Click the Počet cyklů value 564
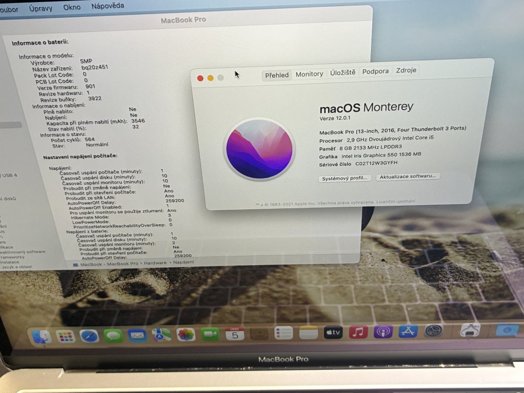 coord(90,139)
